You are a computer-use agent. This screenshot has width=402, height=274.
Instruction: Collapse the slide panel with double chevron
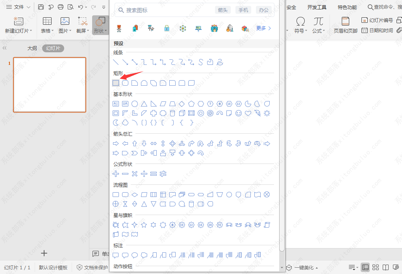pyautogui.click(x=4, y=48)
